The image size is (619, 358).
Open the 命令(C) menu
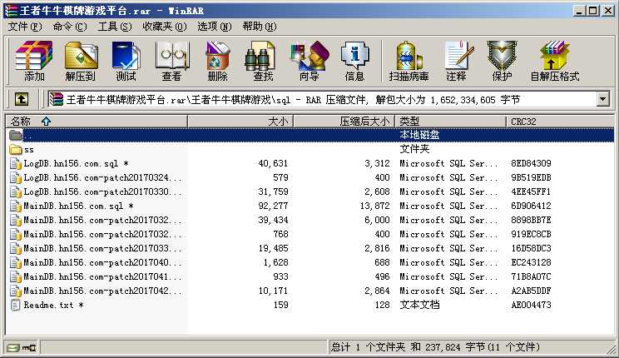70,27
